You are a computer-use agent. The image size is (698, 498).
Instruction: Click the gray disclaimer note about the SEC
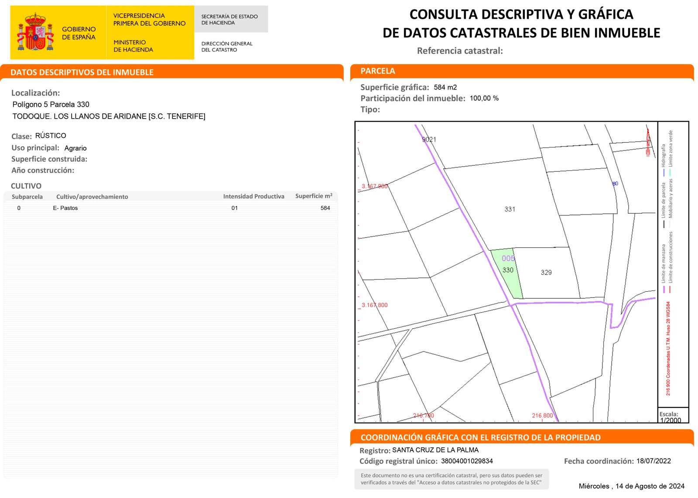[452, 479]
